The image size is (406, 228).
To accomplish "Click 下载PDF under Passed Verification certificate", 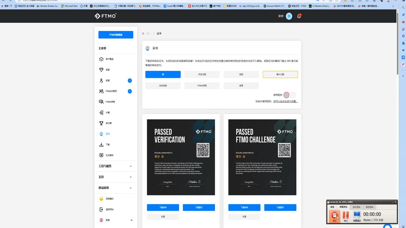I will coord(163,207).
